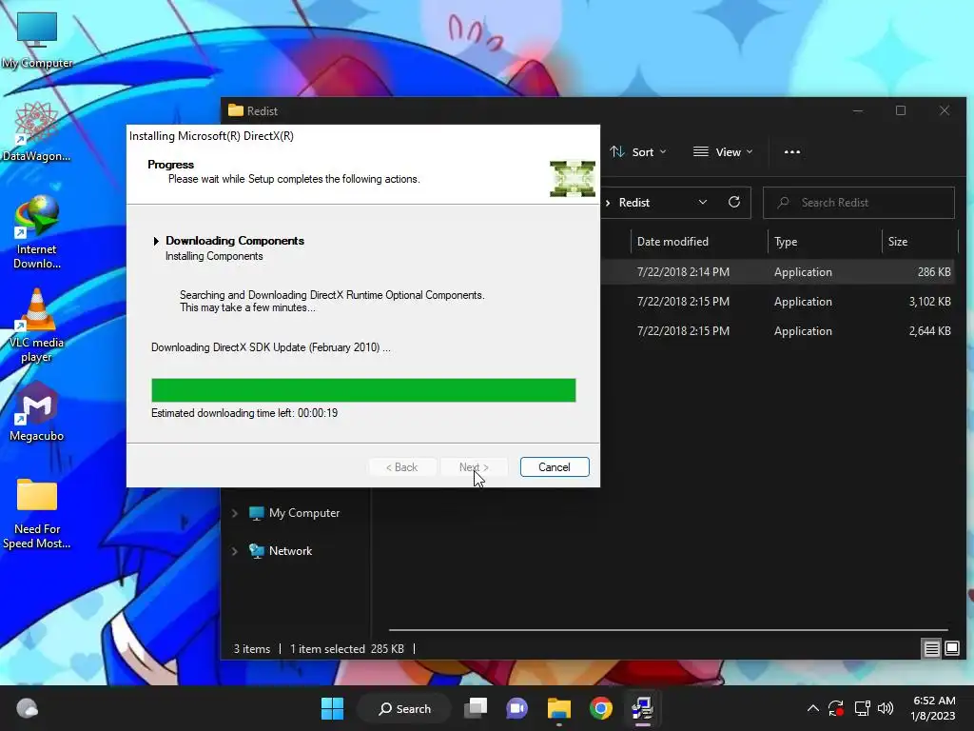Click the green download progress bar
Image resolution: width=974 pixels, height=731 pixels.
363,389
